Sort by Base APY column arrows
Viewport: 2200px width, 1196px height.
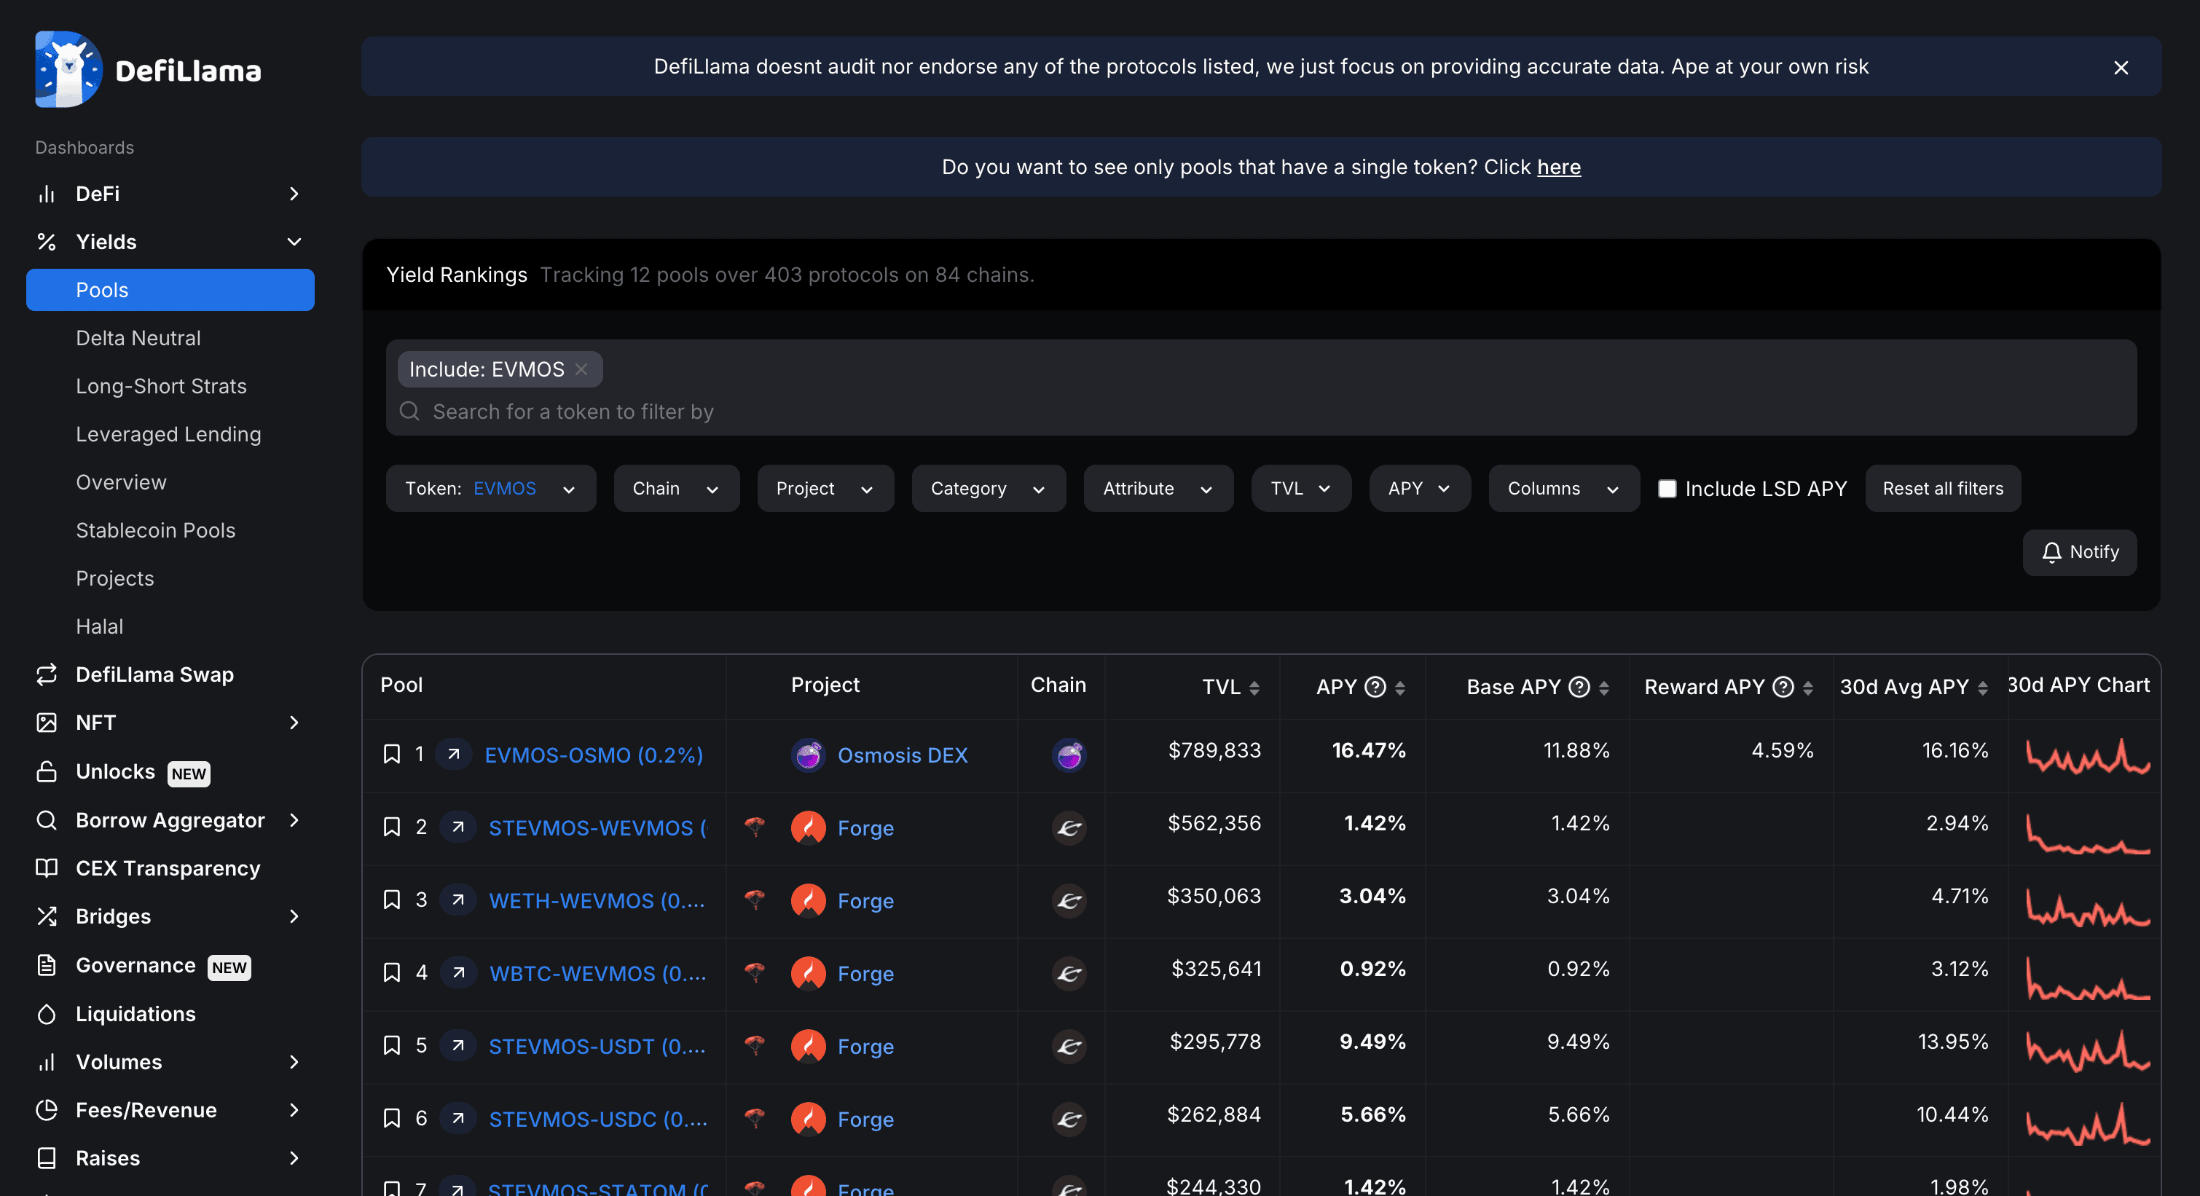coord(1604,688)
